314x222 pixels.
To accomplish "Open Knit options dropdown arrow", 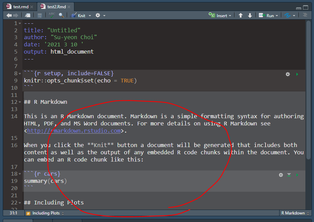I will click(90, 15).
